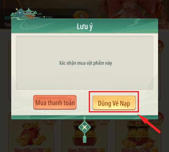Click the gold ingot icon beside Nạp Đầu1980
Screen dimensions: 169x152
101,150
